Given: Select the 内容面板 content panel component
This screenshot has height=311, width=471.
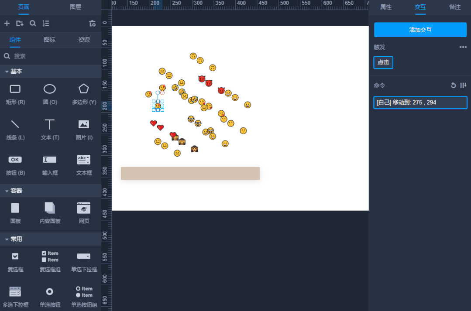Looking at the screenshot, I should pos(50,213).
